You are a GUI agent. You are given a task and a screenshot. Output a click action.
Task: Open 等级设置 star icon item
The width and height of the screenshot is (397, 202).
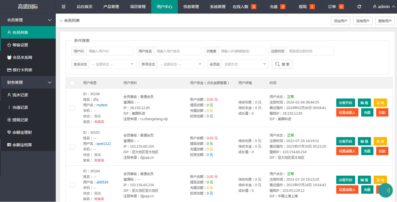pyautogui.click(x=9, y=45)
